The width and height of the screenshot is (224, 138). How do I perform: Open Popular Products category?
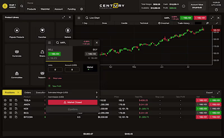(x=17, y=32)
